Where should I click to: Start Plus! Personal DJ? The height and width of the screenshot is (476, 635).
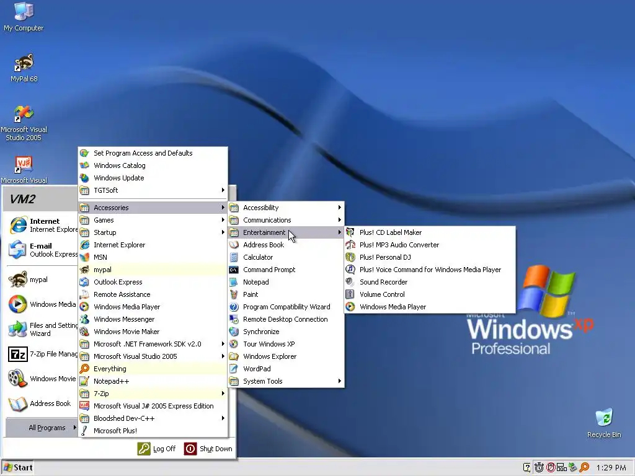(430, 257)
